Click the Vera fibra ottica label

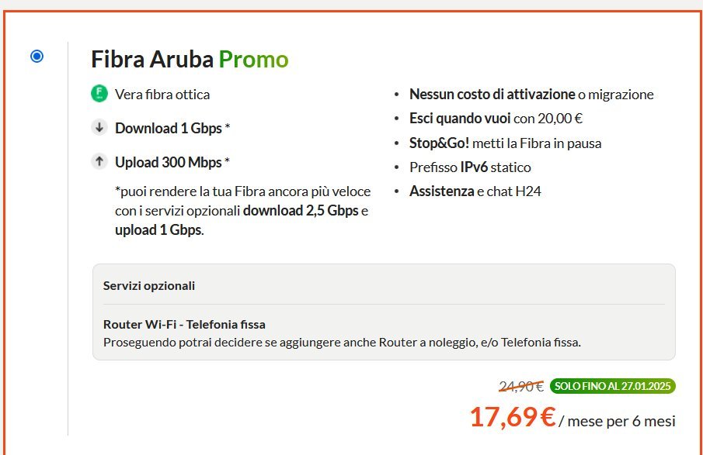[x=162, y=95]
